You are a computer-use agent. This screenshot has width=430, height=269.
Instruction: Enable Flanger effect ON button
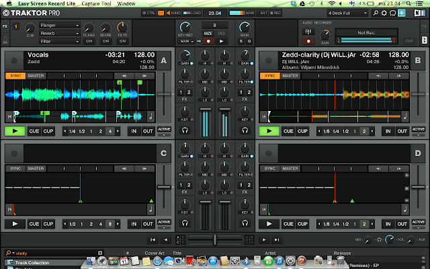89,41
